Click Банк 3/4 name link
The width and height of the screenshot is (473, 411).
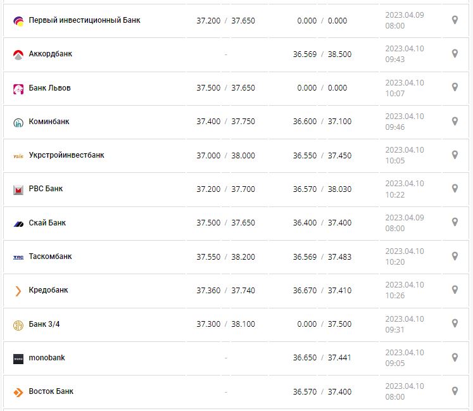pos(44,324)
